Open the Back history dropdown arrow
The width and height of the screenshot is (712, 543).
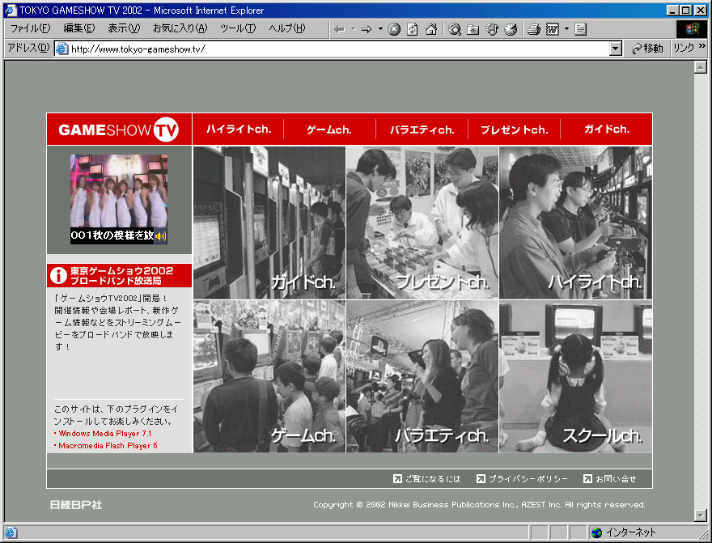(354, 29)
